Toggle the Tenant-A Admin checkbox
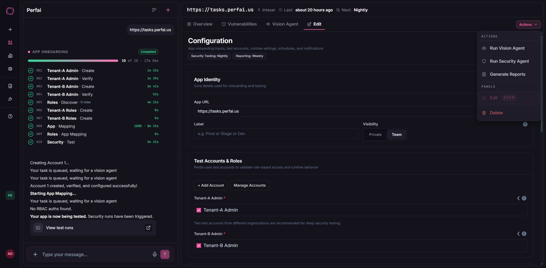This screenshot has height=268, width=546. click(x=199, y=210)
